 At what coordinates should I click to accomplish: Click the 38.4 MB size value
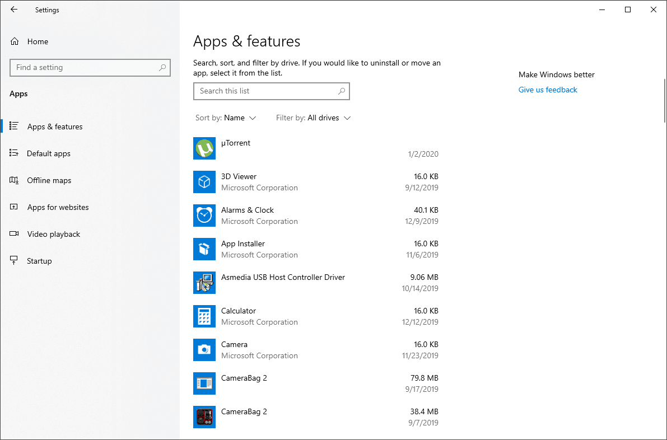[424, 411]
